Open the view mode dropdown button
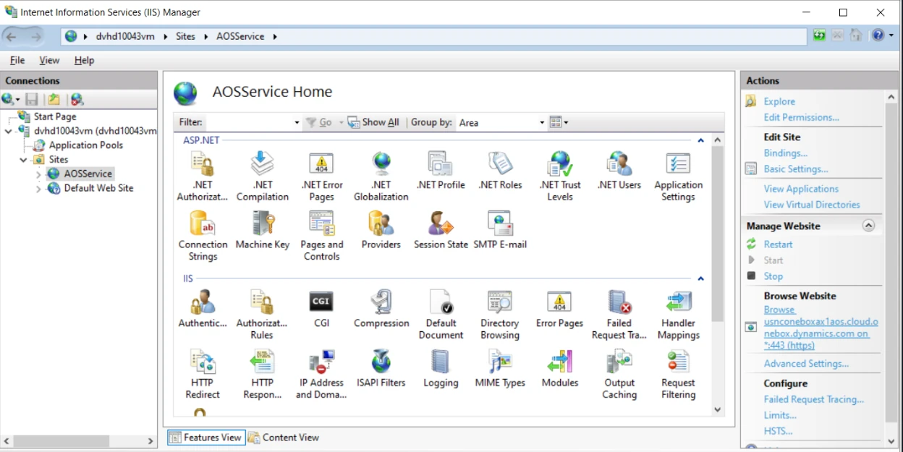Image resolution: width=903 pixels, height=452 pixels. tap(559, 122)
